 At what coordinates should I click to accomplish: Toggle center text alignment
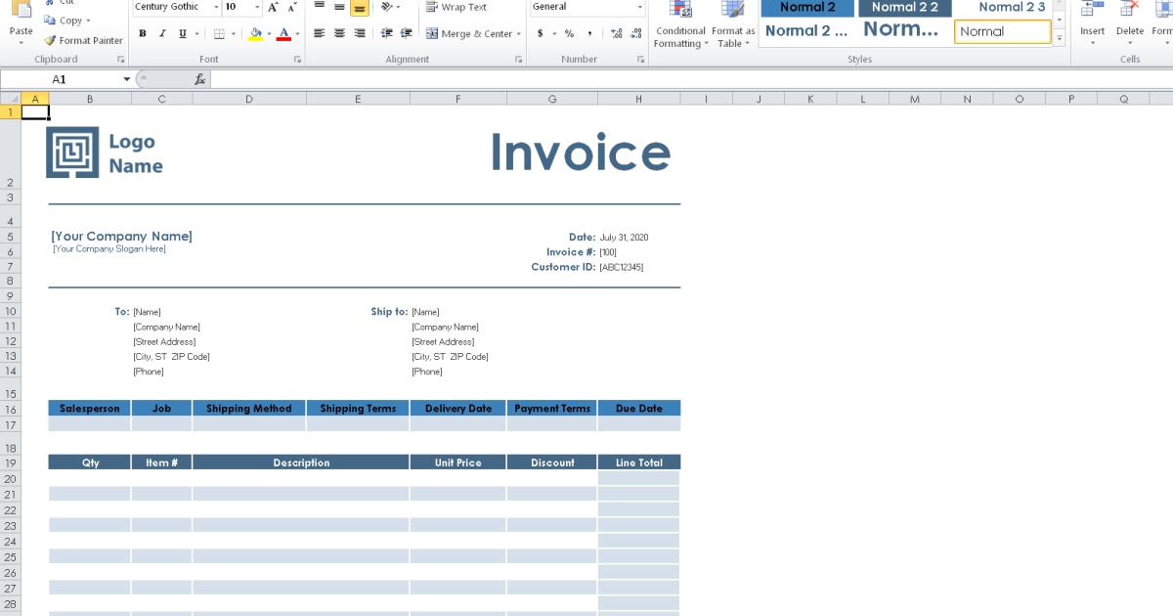pyautogui.click(x=337, y=33)
